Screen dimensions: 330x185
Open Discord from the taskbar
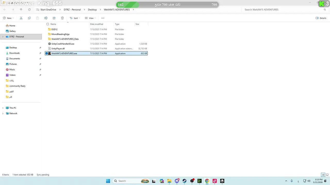pos(177,181)
